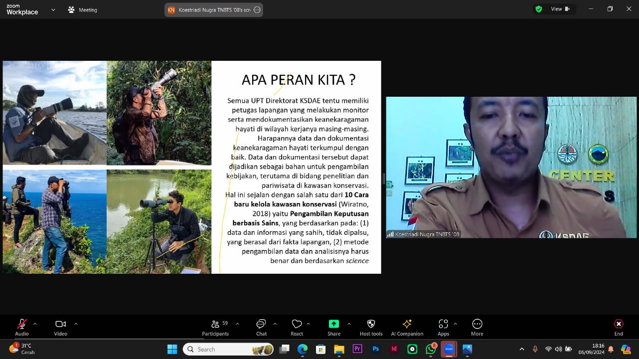
Task: Open screen share options ellipsis
Action: (257, 10)
